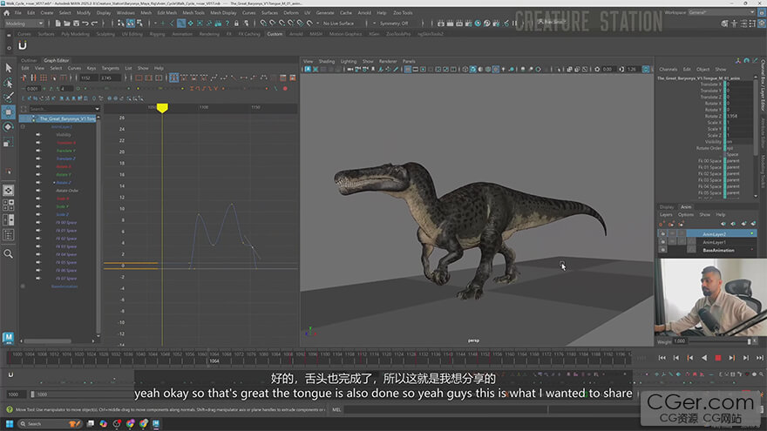Screen dimensions: 767x431
Task: Collapse the AnimLayer2 entry in curve outliner
Action: coord(23,126)
